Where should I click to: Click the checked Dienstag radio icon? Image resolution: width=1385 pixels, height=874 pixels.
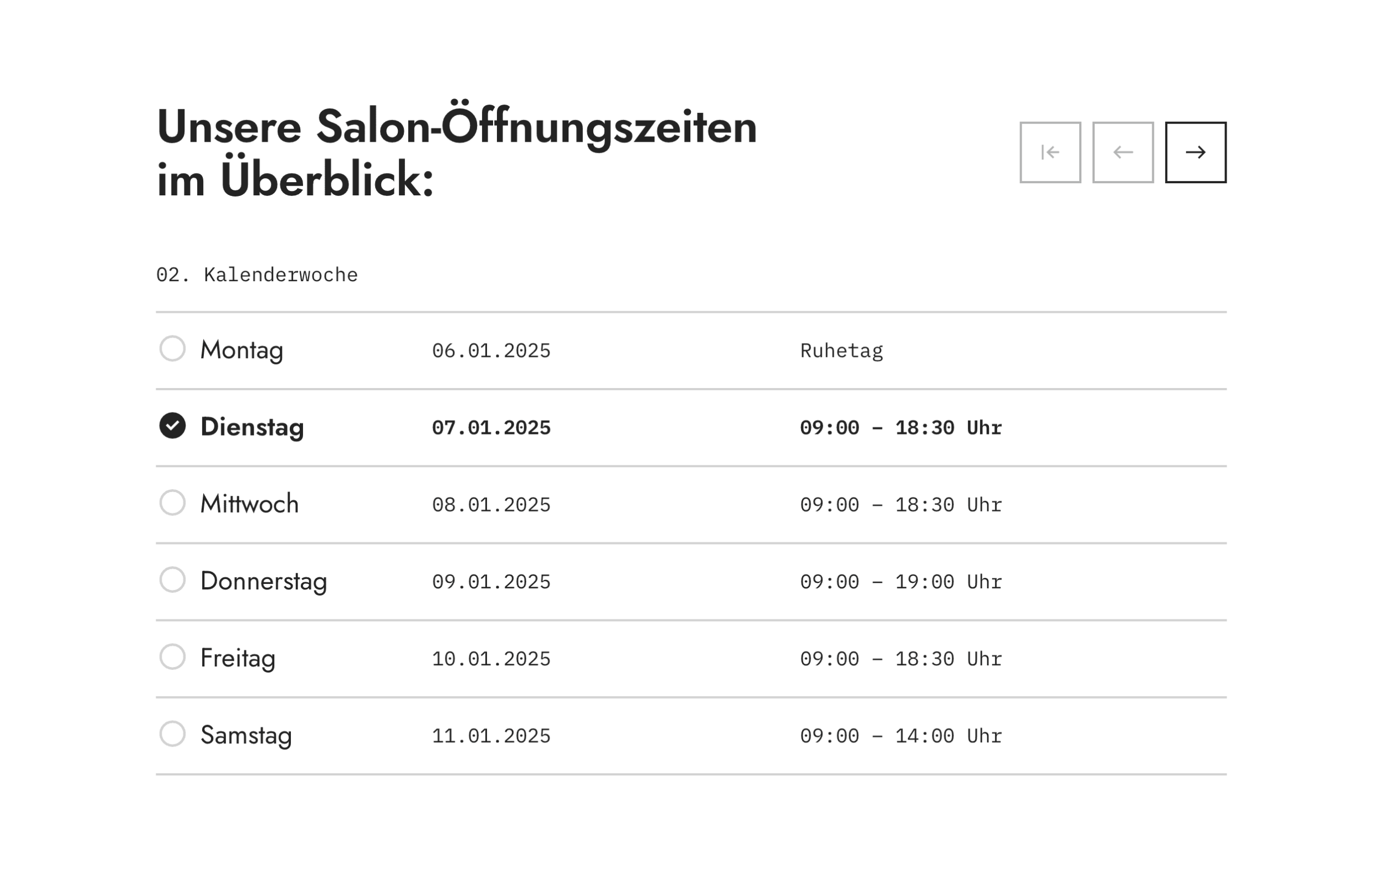(x=172, y=426)
